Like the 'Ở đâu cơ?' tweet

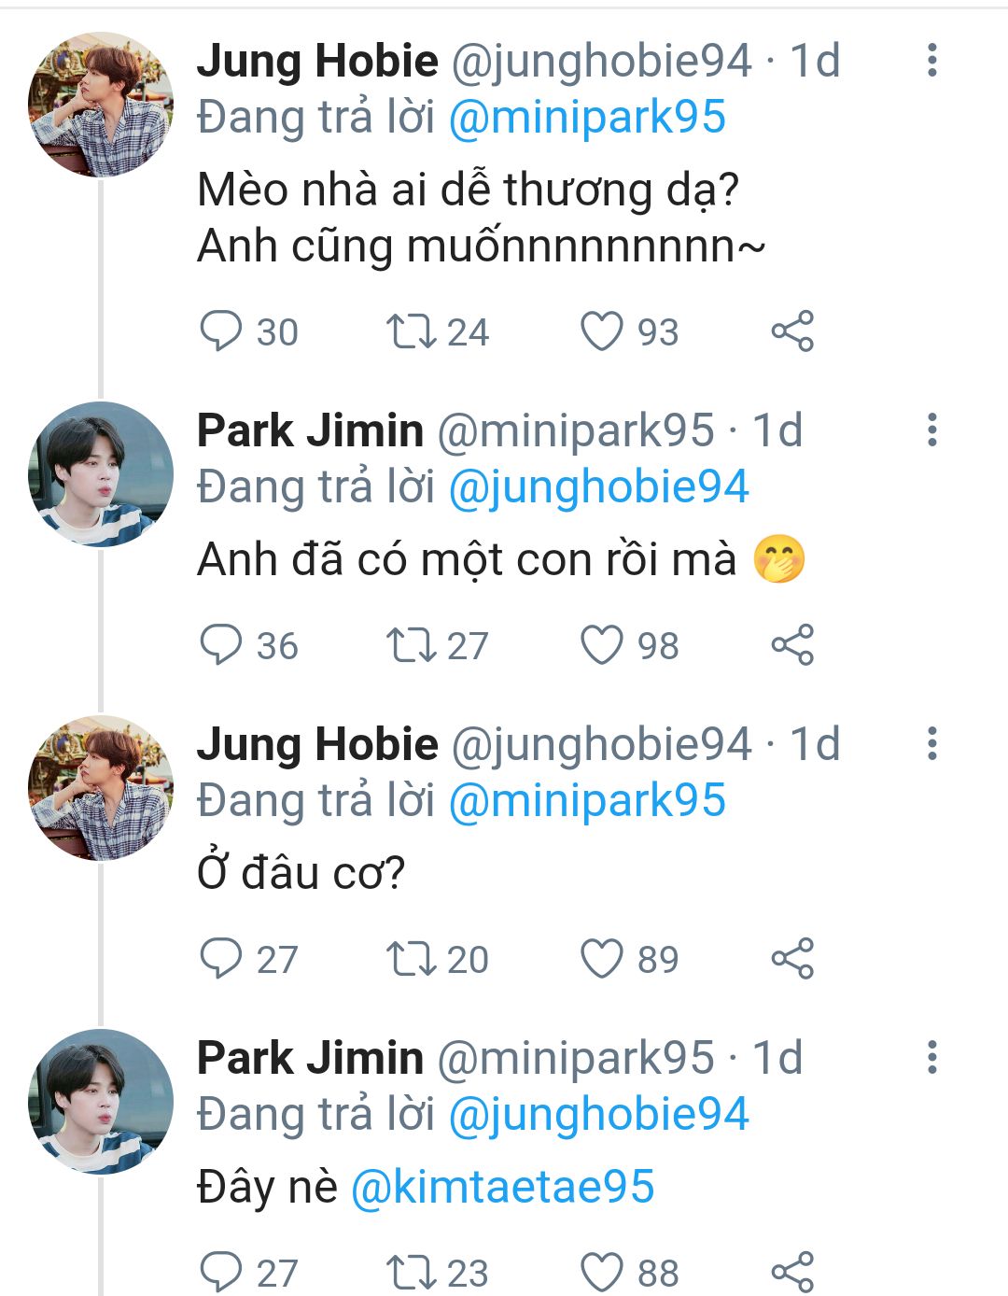tap(602, 959)
